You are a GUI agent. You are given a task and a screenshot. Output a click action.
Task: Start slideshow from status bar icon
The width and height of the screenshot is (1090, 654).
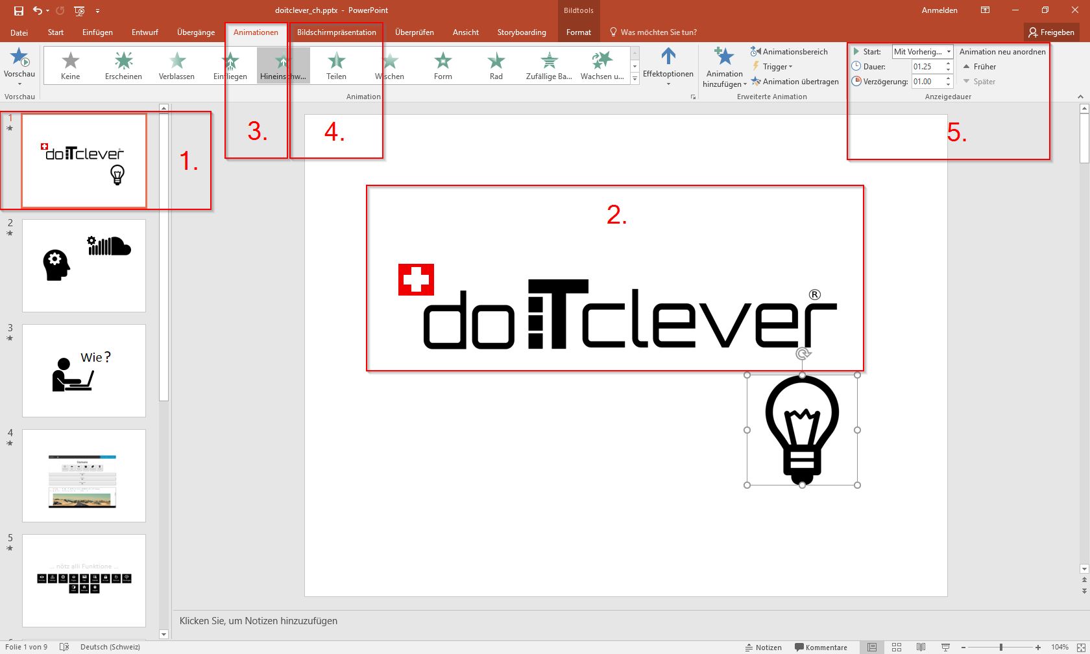point(945,647)
